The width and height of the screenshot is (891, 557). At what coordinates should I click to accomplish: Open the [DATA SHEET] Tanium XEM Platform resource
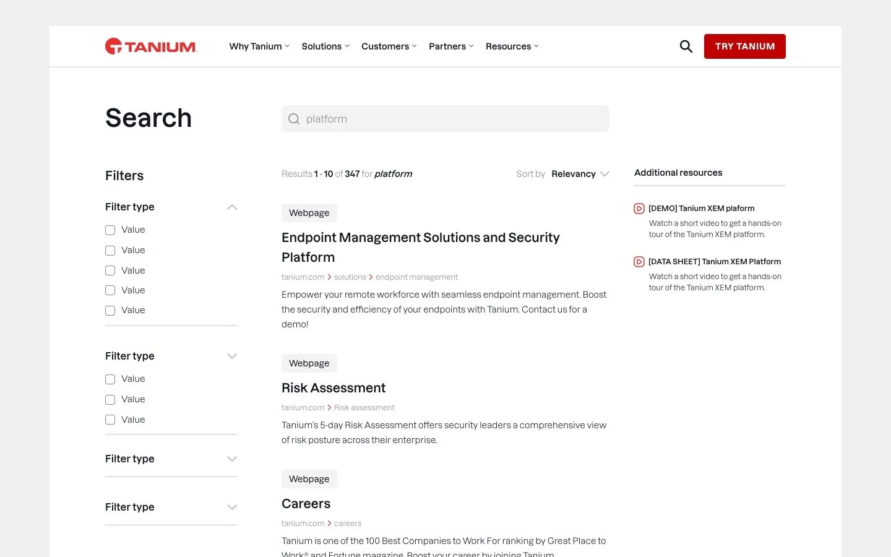pyautogui.click(x=715, y=262)
